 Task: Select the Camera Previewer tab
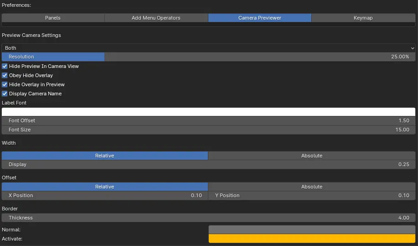point(259,18)
